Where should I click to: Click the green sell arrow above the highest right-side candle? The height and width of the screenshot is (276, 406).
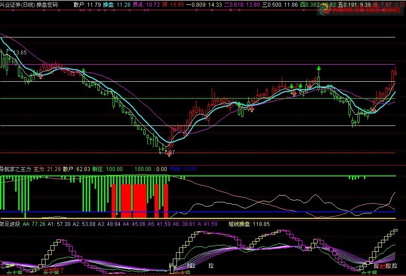pos(319,68)
